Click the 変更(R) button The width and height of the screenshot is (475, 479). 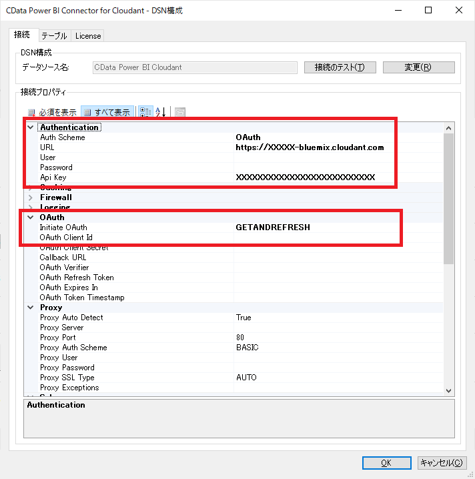pos(418,67)
